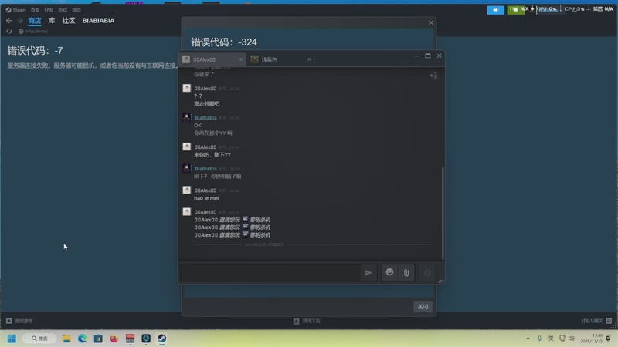Open the Steam icon in the taskbar
Screen dimensions: 618x347
click(162, 339)
